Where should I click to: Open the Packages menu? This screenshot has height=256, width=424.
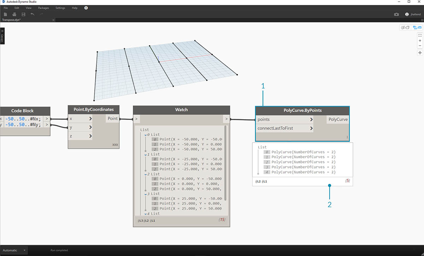click(x=43, y=8)
